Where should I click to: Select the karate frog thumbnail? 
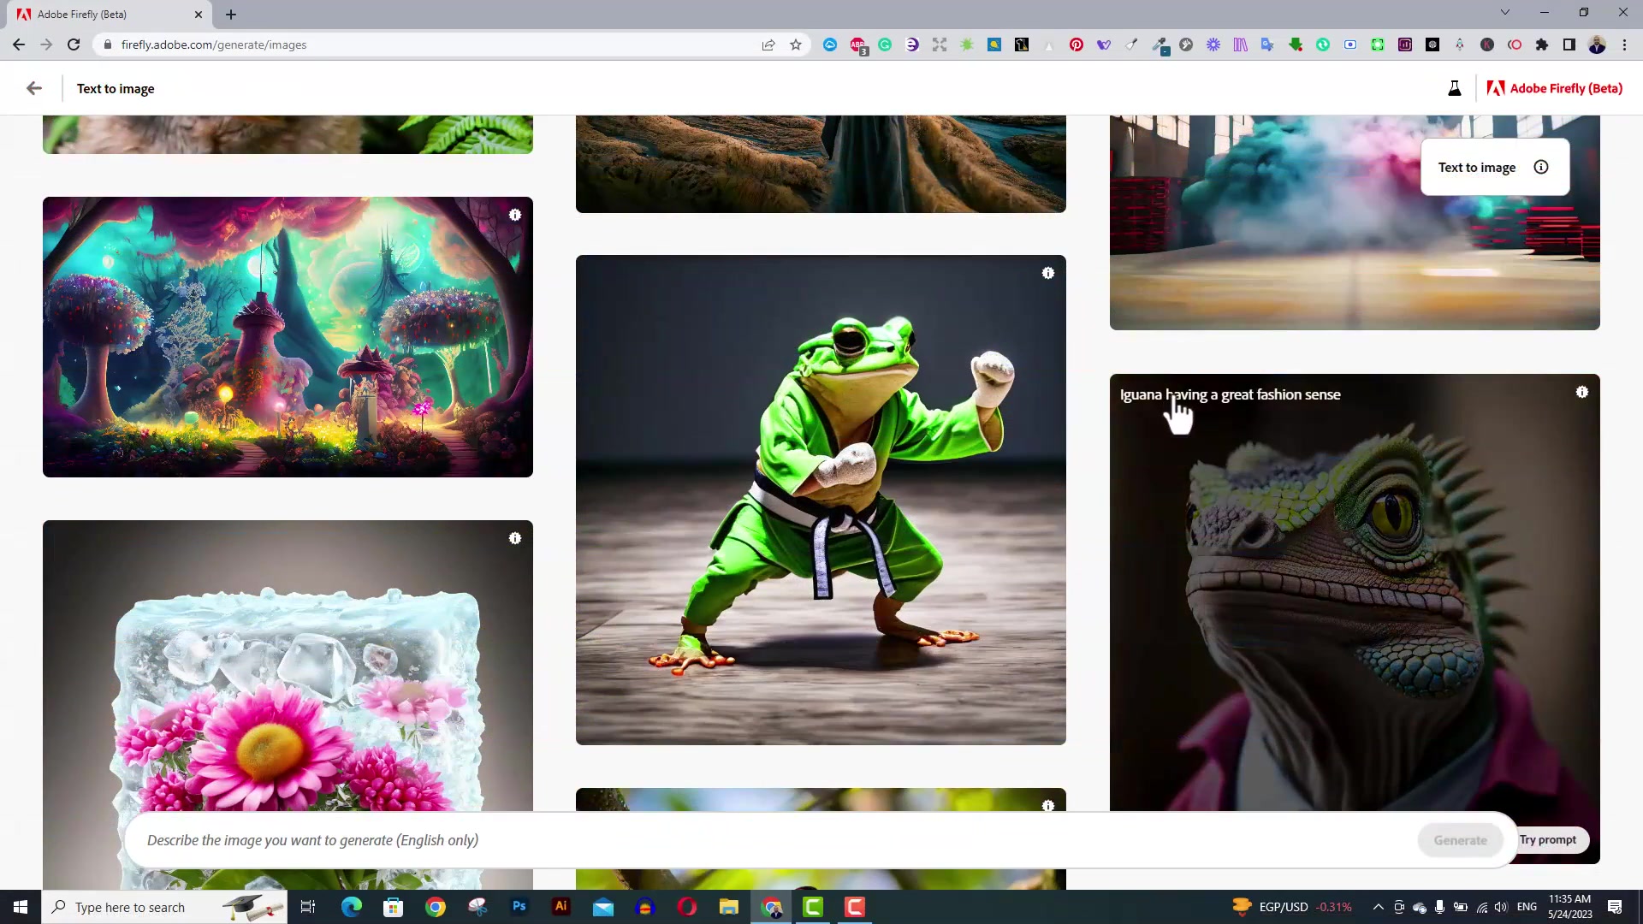pyautogui.click(x=821, y=500)
